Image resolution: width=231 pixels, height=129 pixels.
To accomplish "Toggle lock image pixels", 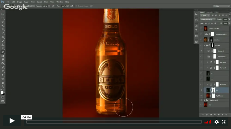I will tap(209, 23).
